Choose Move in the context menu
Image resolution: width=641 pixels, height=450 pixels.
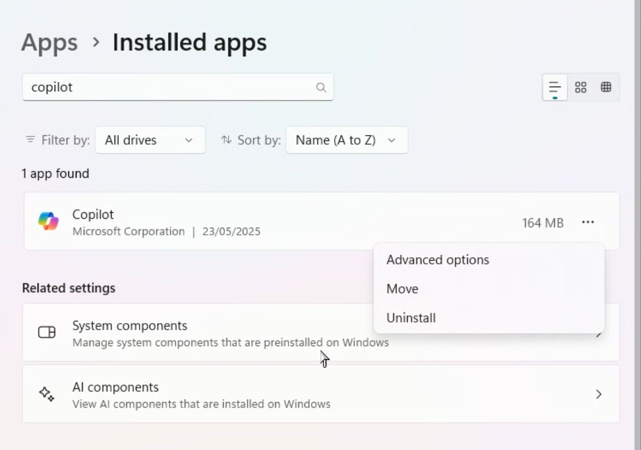[x=402, y=289]
